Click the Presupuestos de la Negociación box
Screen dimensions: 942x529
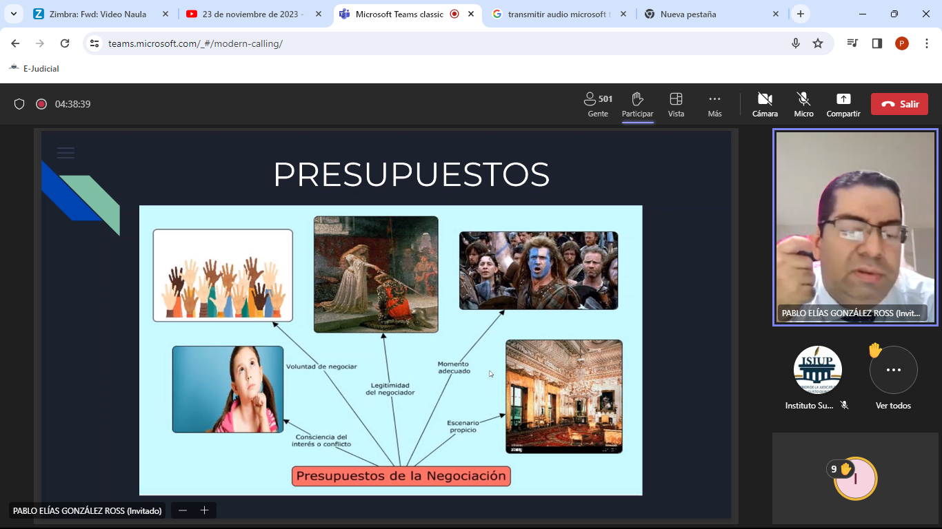401,476
